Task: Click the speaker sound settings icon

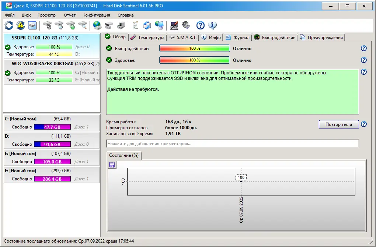Action: [186, 25]
